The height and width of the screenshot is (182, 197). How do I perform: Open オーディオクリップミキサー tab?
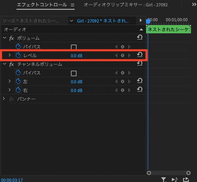point(126,5)
